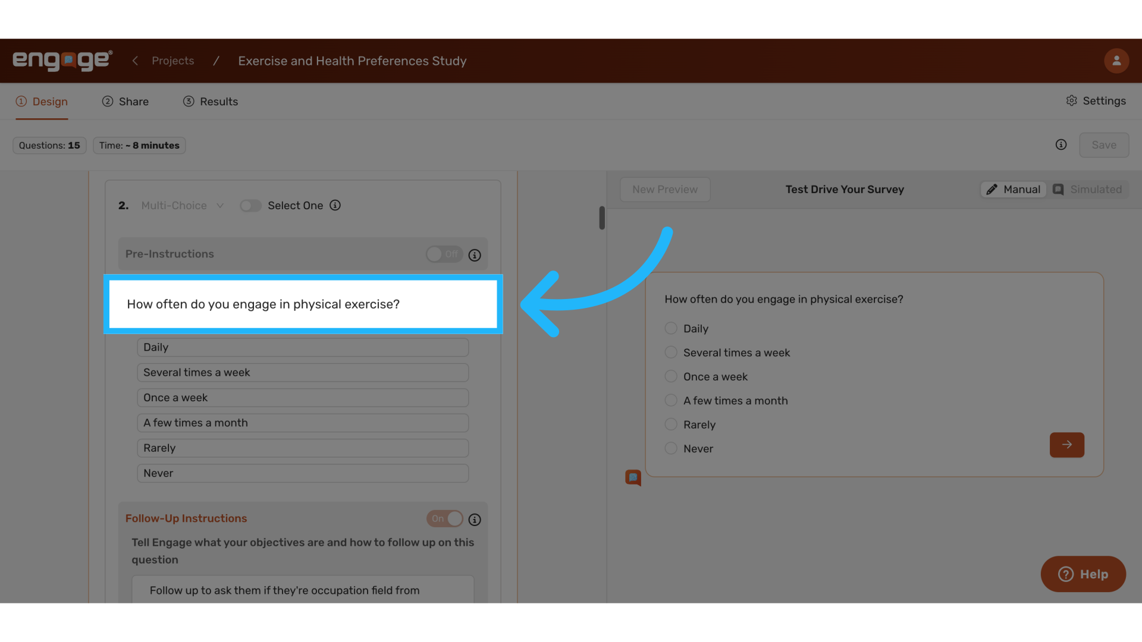Switch to the Results tab
Screen dimensions: 1142x642
coord(211,102)
